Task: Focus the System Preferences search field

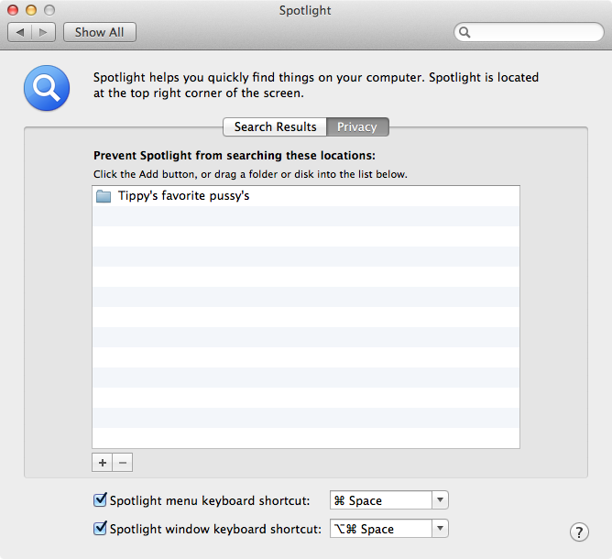Action: coord(529,32)
